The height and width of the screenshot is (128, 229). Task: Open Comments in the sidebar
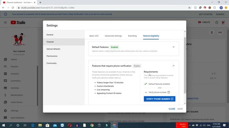[15, 81]
